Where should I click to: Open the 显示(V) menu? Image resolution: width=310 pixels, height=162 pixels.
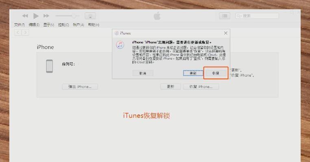pyautogui.click(x=49, y=25)
